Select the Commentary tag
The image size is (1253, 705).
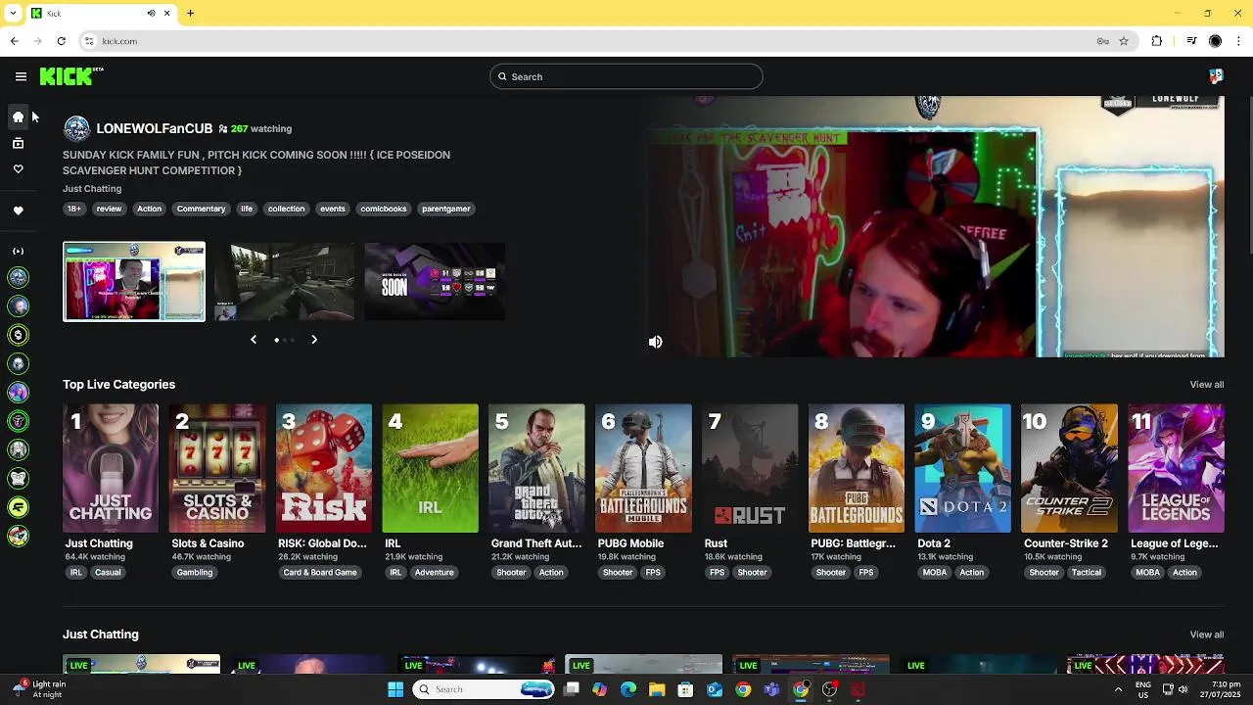tap(201, 209)
